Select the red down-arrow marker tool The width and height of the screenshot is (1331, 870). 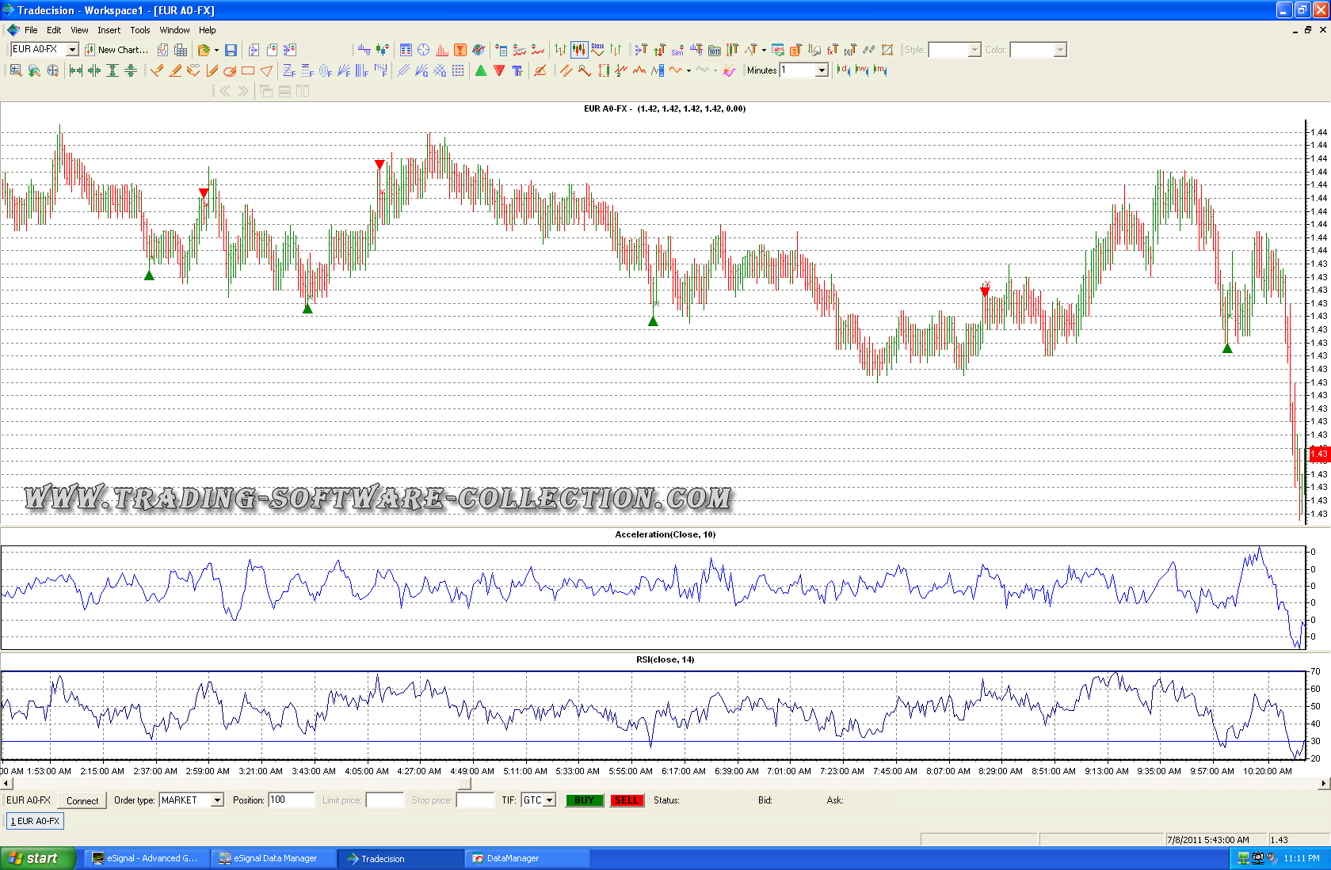click(x=499, y=70)
